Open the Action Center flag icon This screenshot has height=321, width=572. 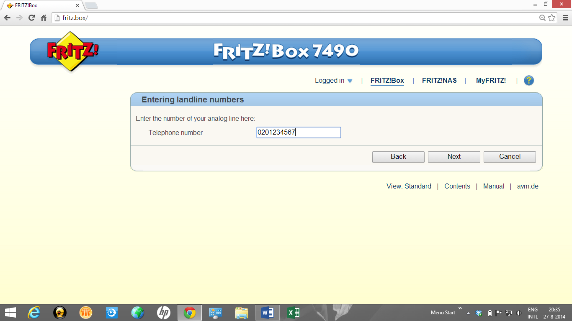click(499, 313)
